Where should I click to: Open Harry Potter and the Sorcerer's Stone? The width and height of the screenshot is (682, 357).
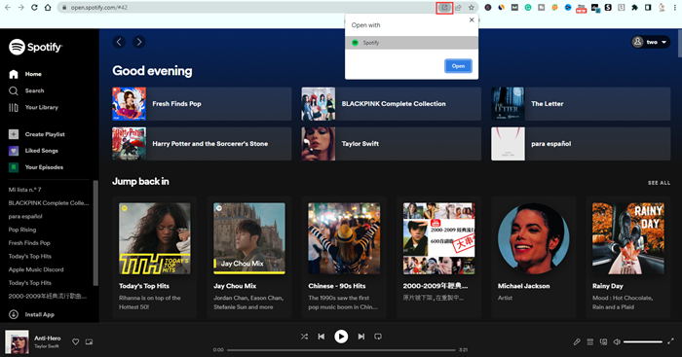click(202, 144)
